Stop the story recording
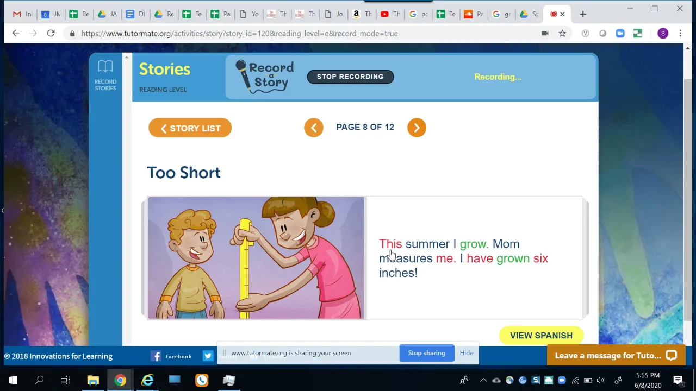Screen dimensions: 696x391 (350, 77)
